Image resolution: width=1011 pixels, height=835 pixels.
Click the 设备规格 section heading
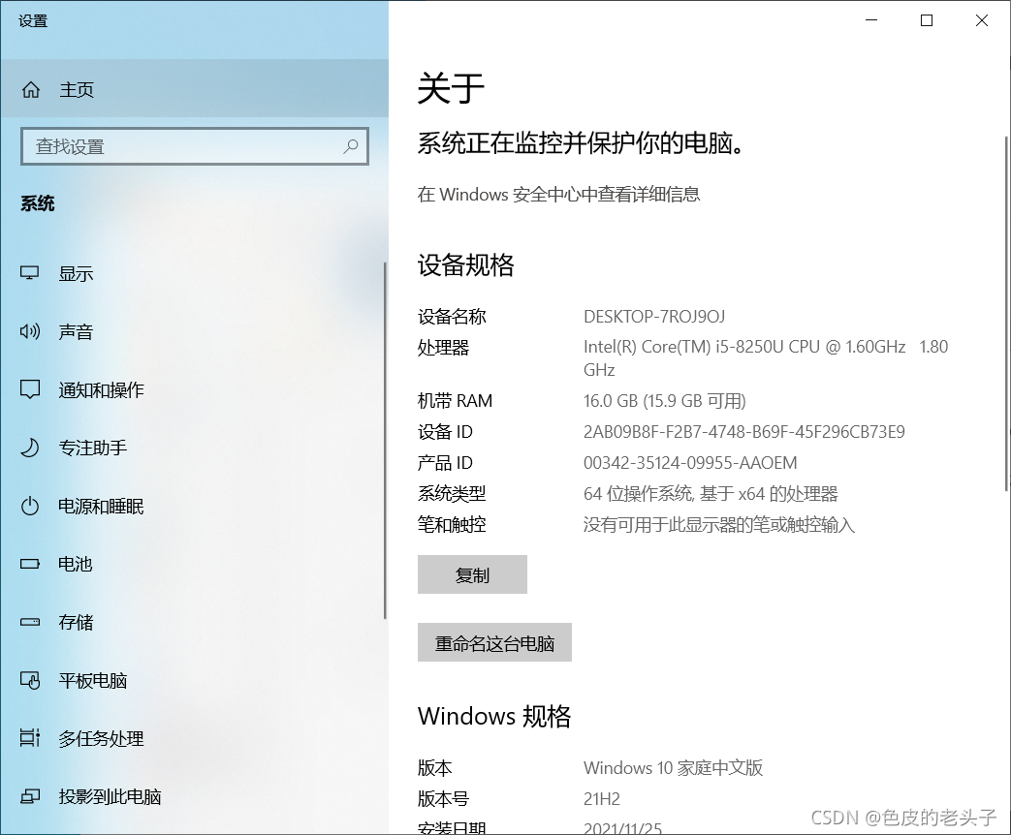465,264
